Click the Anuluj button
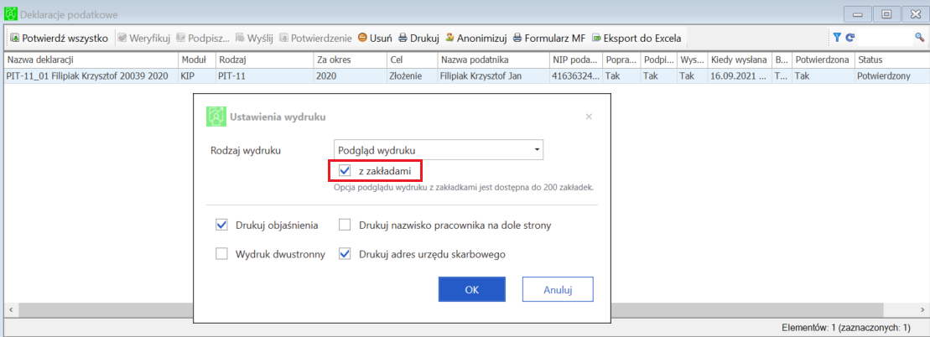Screen dimensions: 930x337 tap(558, 289)
